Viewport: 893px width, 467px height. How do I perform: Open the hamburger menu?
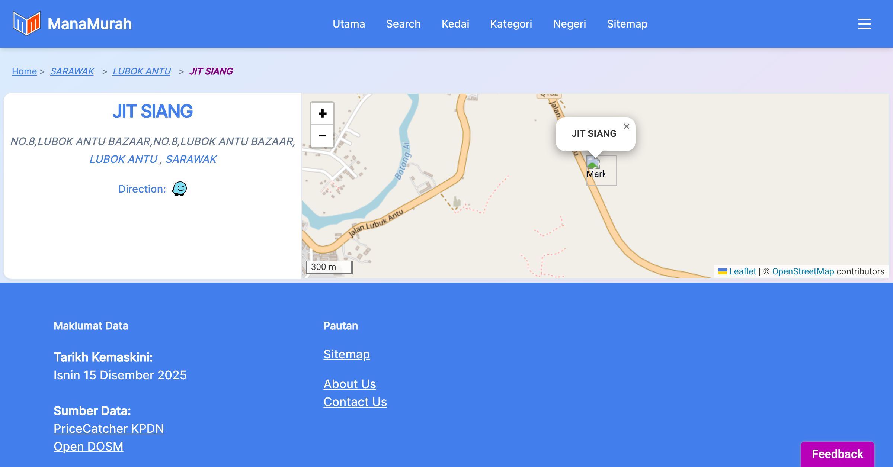[x=864, y=24]
